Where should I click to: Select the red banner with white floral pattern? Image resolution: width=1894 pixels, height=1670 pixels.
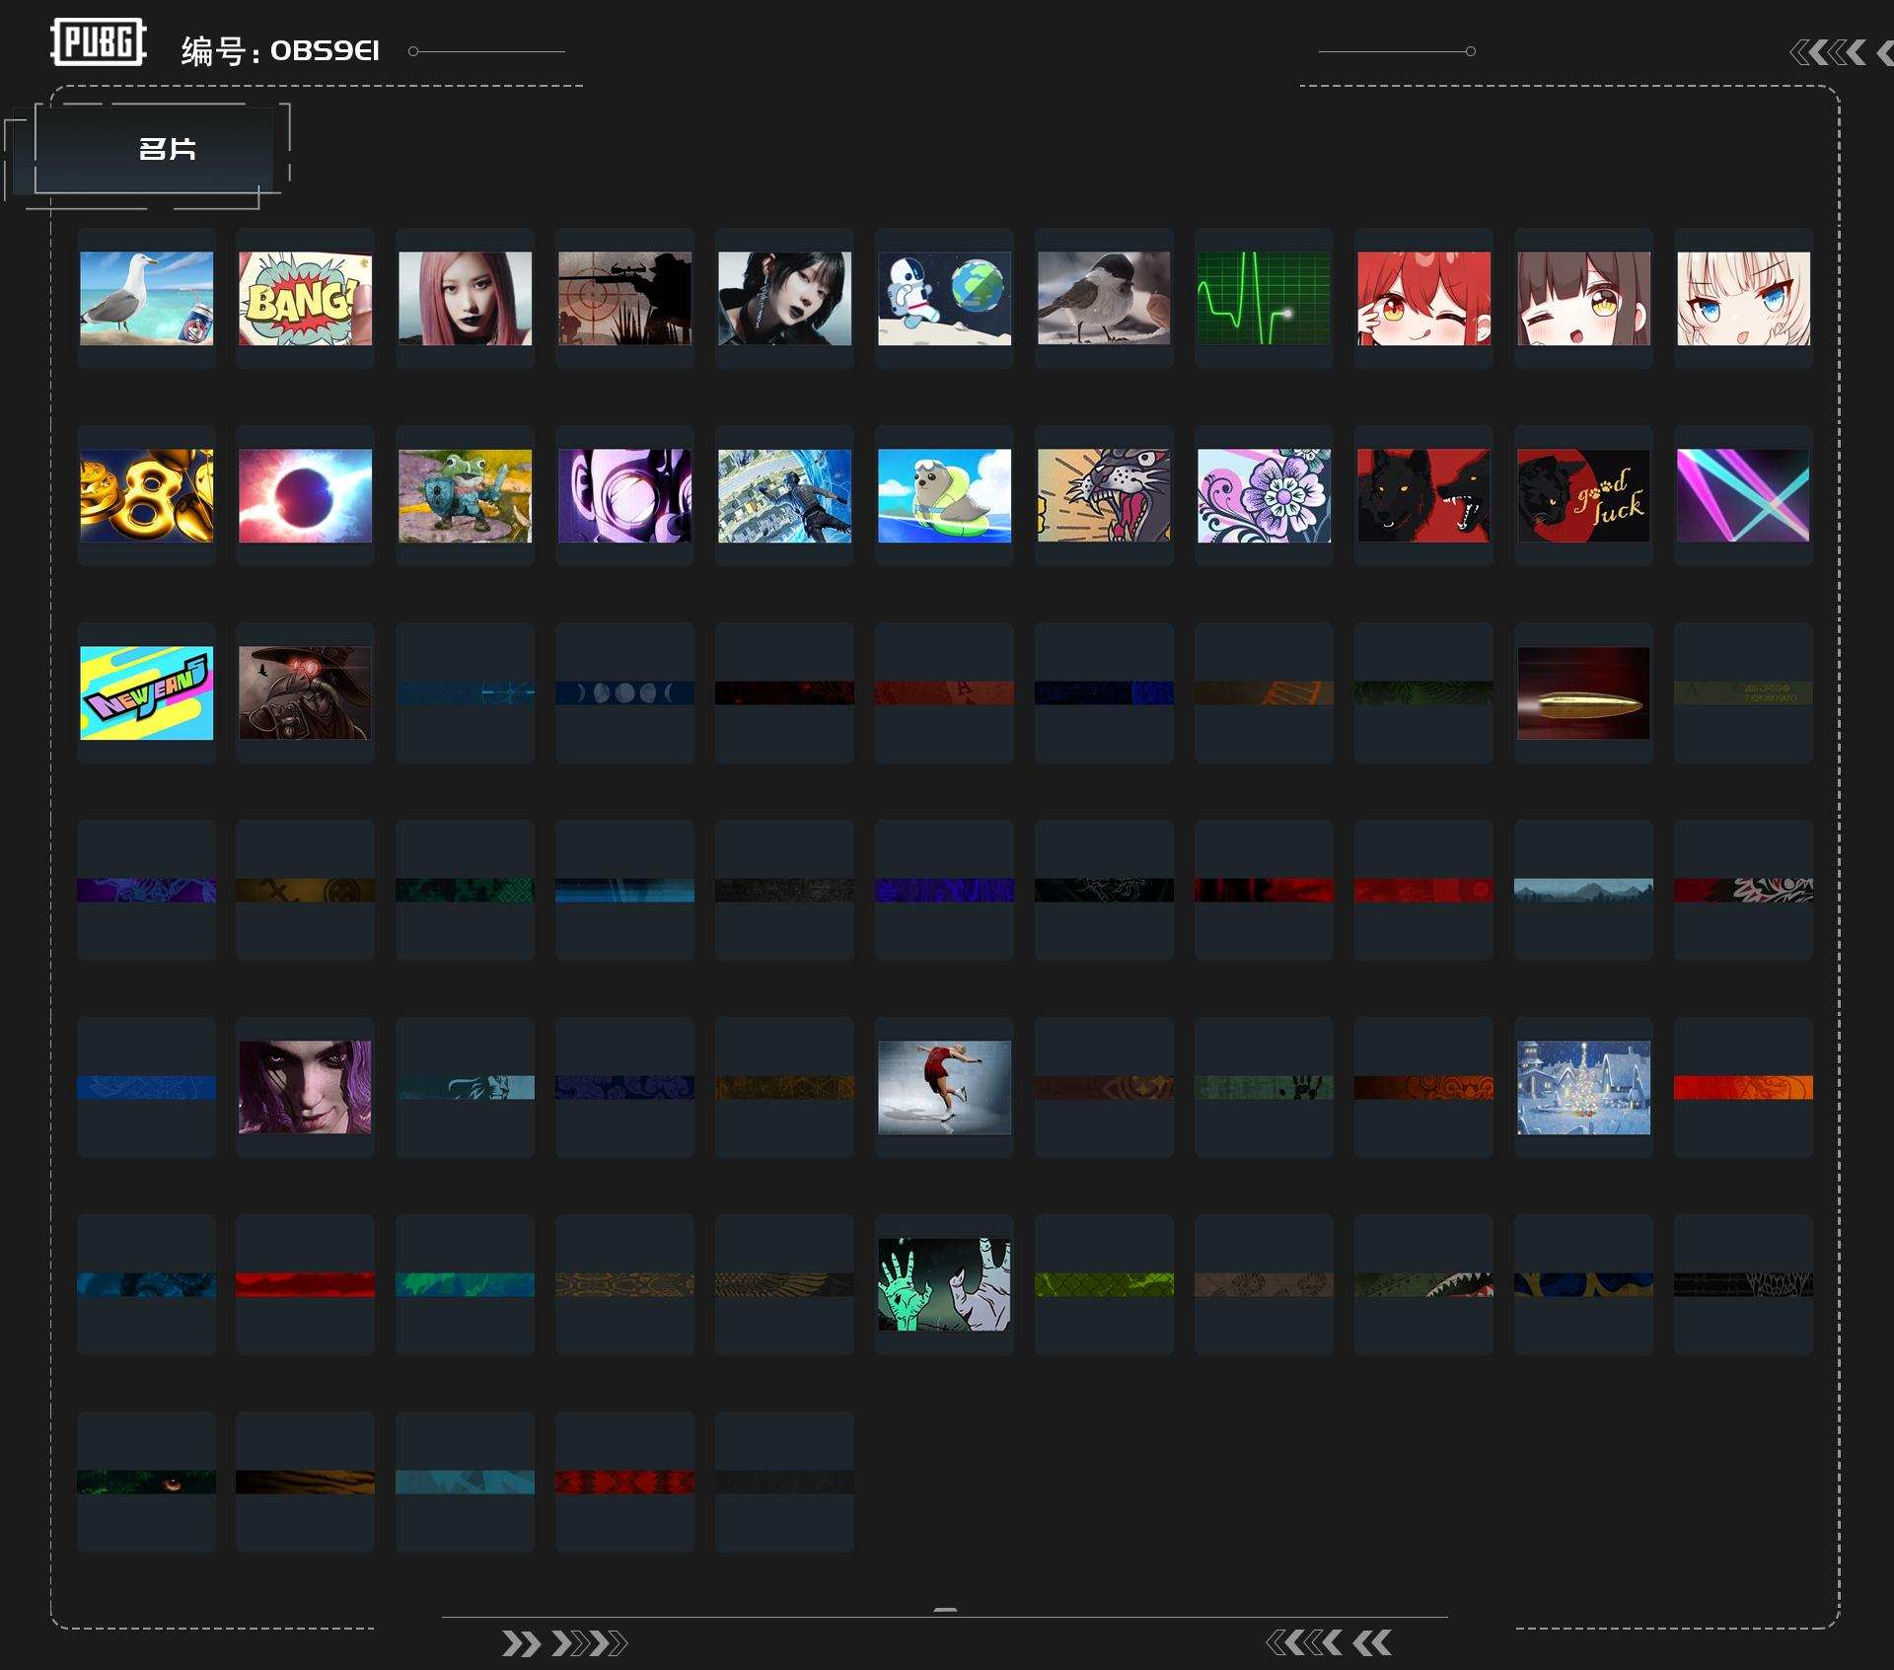pos(1743,890)
